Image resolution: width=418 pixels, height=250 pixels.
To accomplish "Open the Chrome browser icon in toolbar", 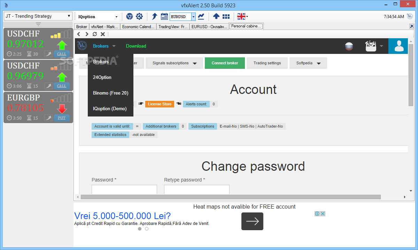I will pyautogui.click(x=130, y=16).
